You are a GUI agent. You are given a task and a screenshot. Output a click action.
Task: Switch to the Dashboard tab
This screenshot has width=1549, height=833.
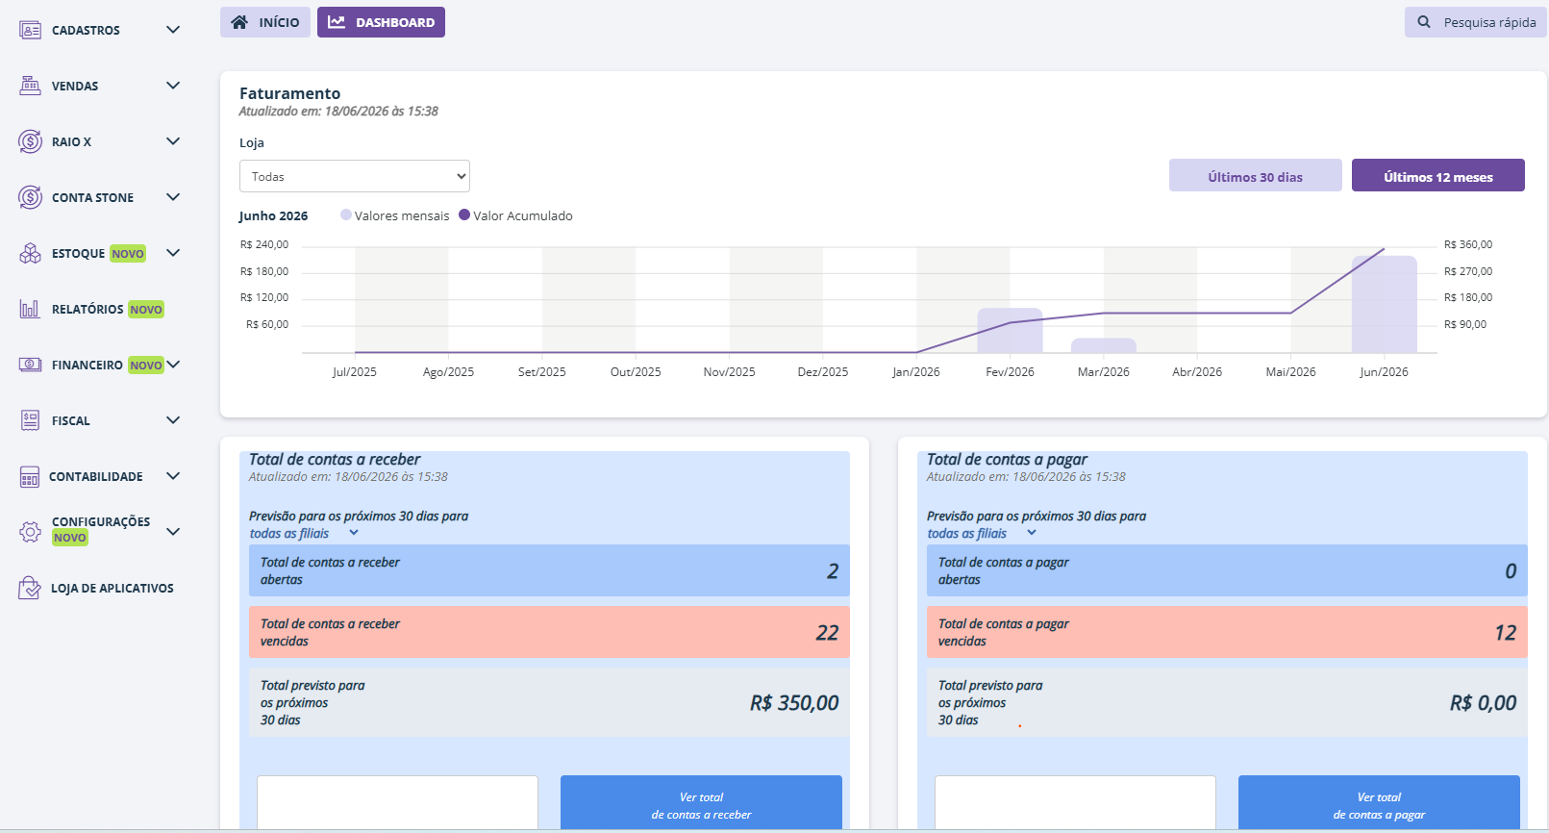tap(381, 22)
